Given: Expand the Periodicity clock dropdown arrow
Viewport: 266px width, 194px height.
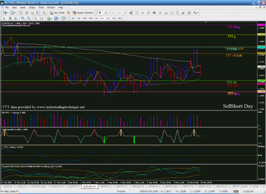Looking at the screenshot, I should click(x=59, y=18).
